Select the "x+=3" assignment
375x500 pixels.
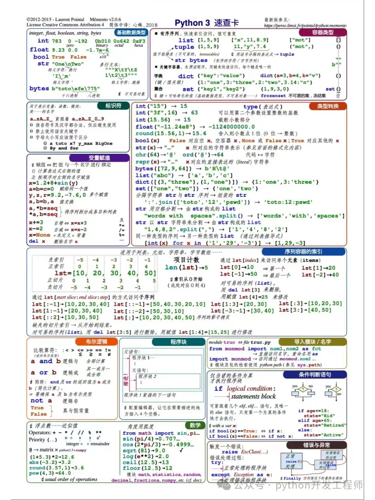point(36,222)
